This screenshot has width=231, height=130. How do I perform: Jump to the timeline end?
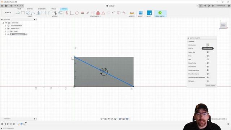point(14,124)
